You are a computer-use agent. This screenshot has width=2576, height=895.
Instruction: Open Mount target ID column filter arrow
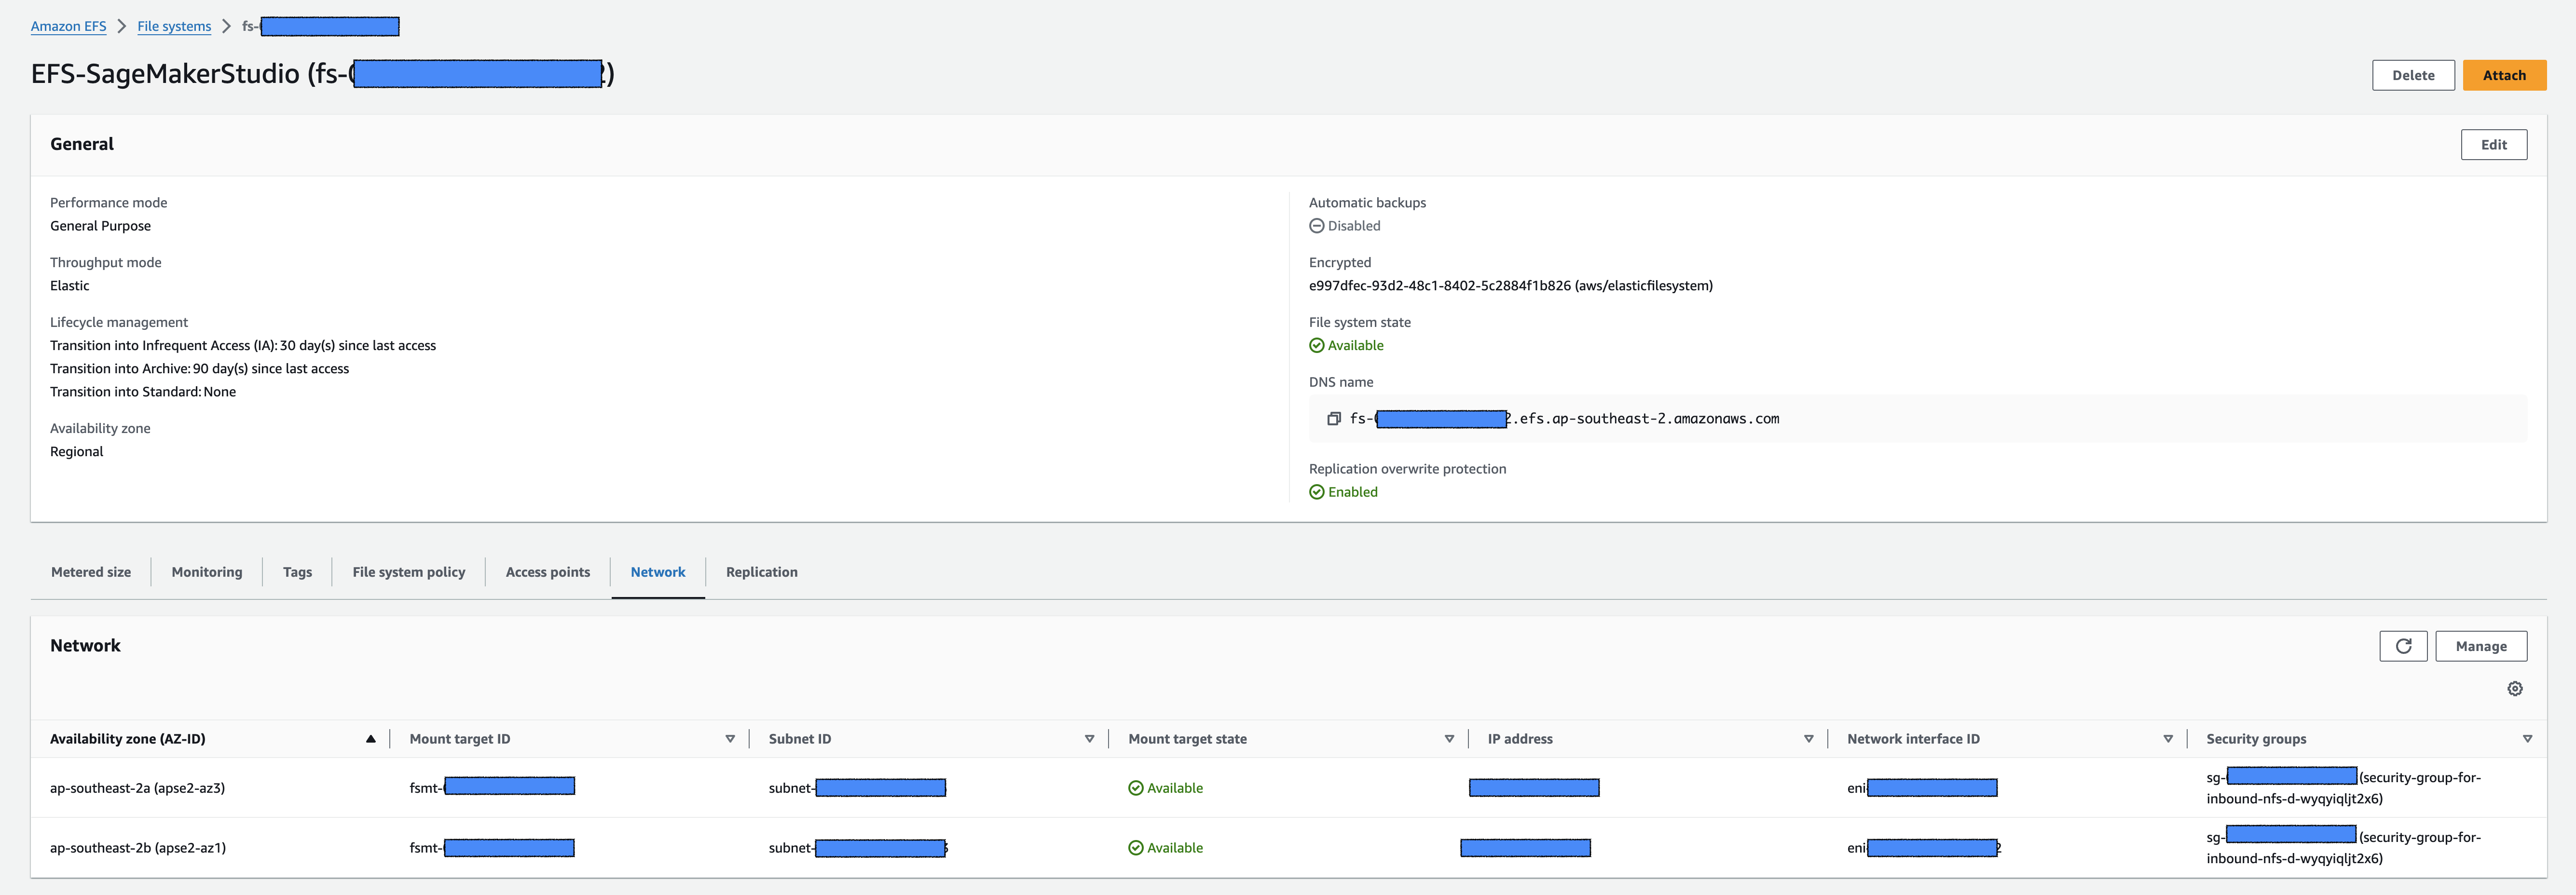point(730,739)
